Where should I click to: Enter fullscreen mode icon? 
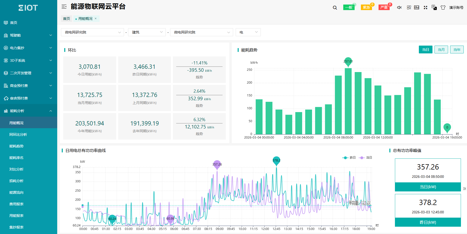pyautogui.click(x=425, y=8)
